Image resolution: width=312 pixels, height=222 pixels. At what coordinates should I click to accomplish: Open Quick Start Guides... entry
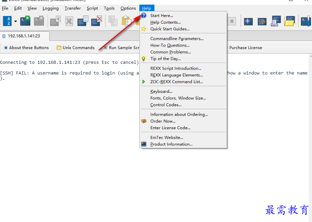[183, 29]
